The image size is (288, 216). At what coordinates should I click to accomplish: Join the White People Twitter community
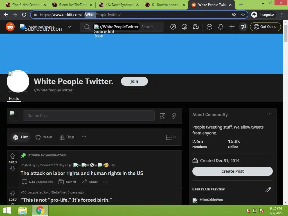pos(134,81)
